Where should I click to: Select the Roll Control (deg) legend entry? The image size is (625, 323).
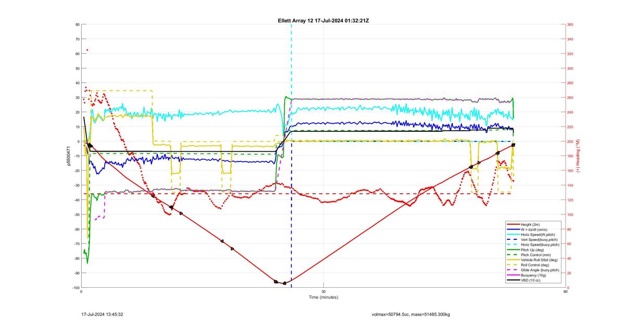click(534, 264)
